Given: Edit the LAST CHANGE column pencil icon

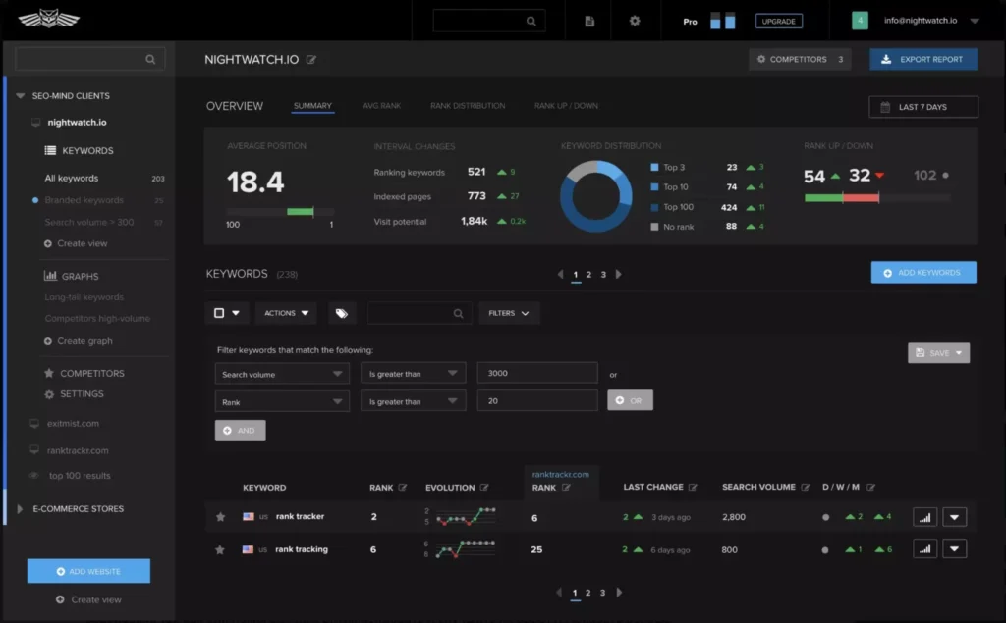Looking at the screenshot, I should [693, 488].
